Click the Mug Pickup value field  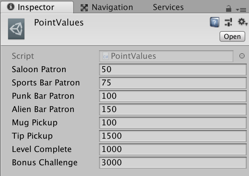pyautogui.click(x=173, y=123)
